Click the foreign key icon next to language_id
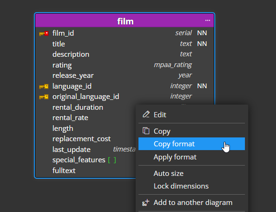 (44, 86)
